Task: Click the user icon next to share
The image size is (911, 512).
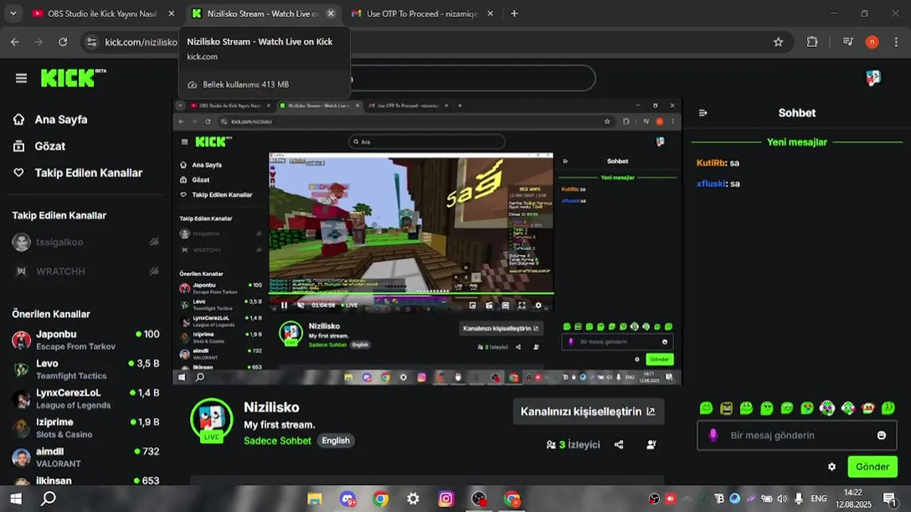Action: tap(651, 444)
